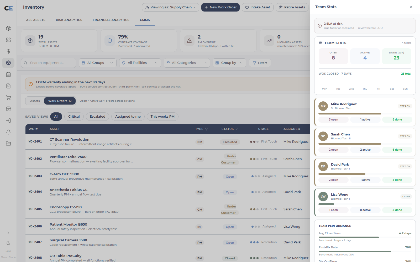Select This weeks PM saved view

[162, 117]
